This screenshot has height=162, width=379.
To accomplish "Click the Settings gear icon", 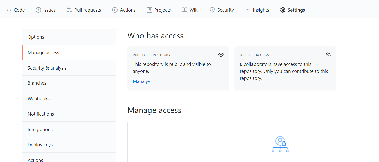I will point(283,10).
